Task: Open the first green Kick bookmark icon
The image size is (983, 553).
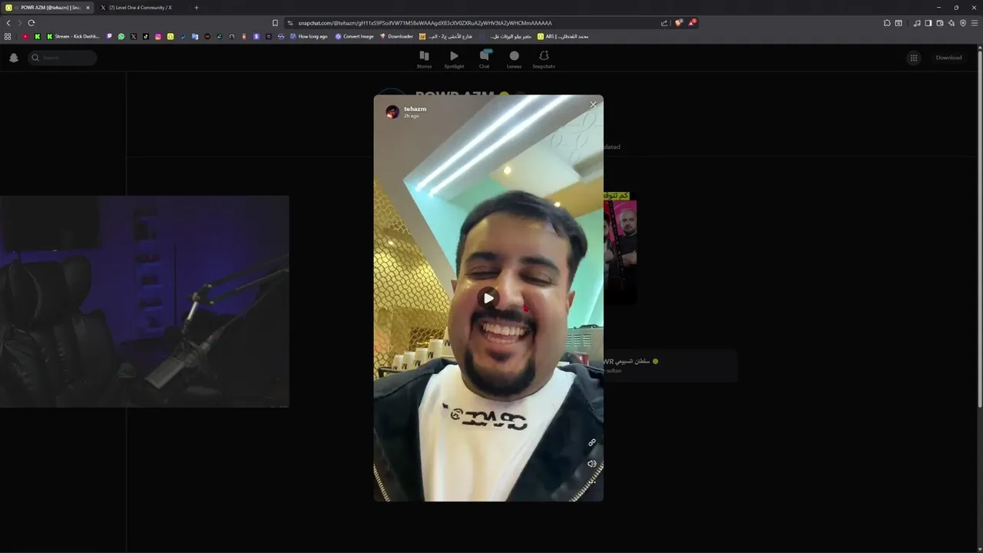Action: (38, 36)
